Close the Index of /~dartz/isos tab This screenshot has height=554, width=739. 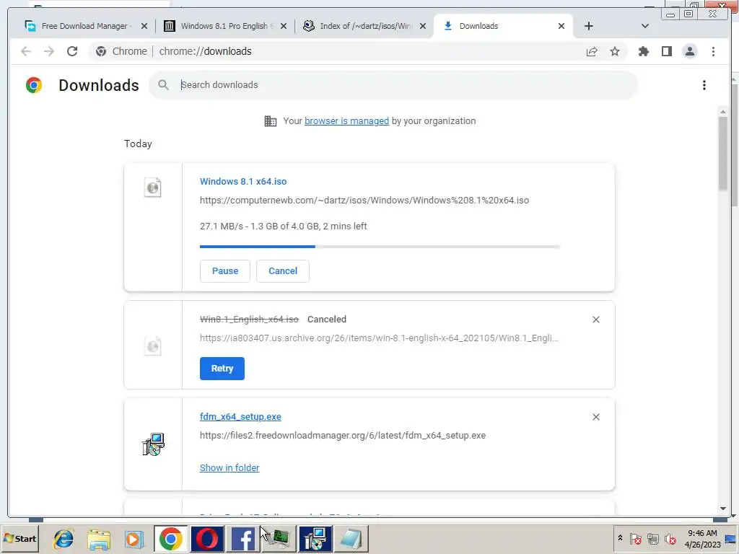(x=423, y=26)
